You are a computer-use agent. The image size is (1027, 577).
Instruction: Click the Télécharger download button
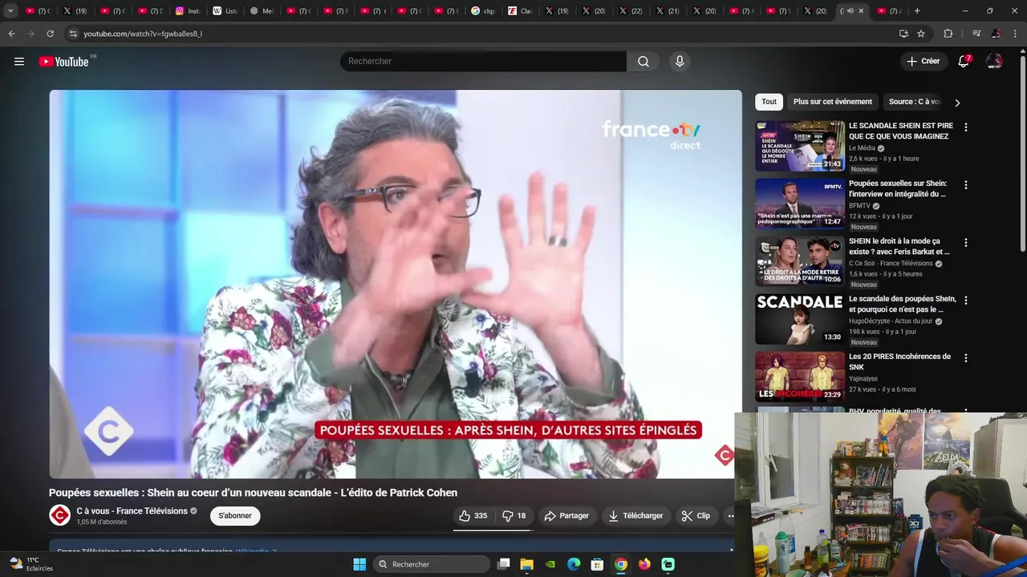click(x=635, y=516)
